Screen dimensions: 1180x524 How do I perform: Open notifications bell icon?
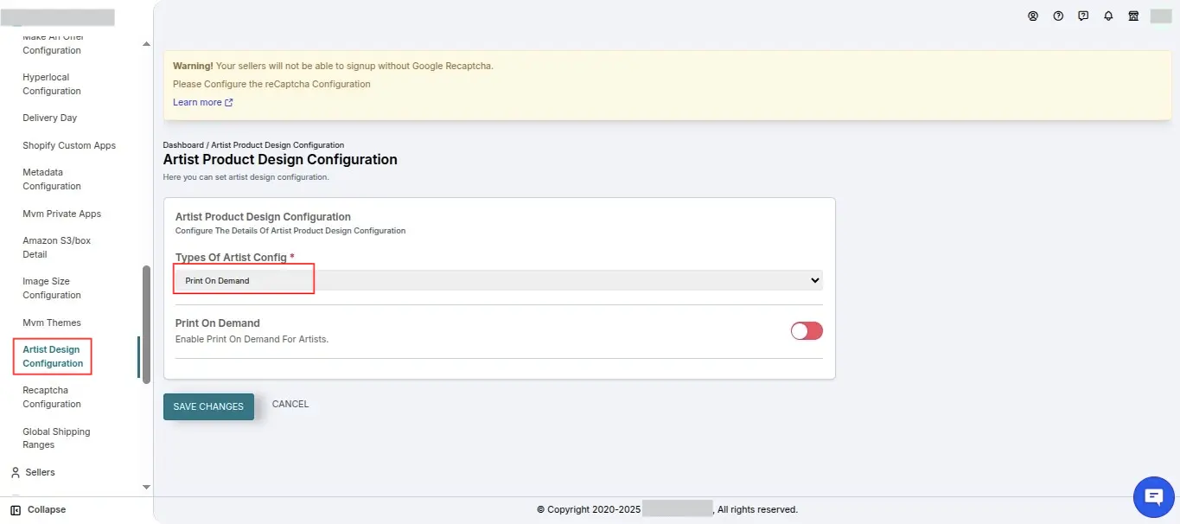(1108, 16)
